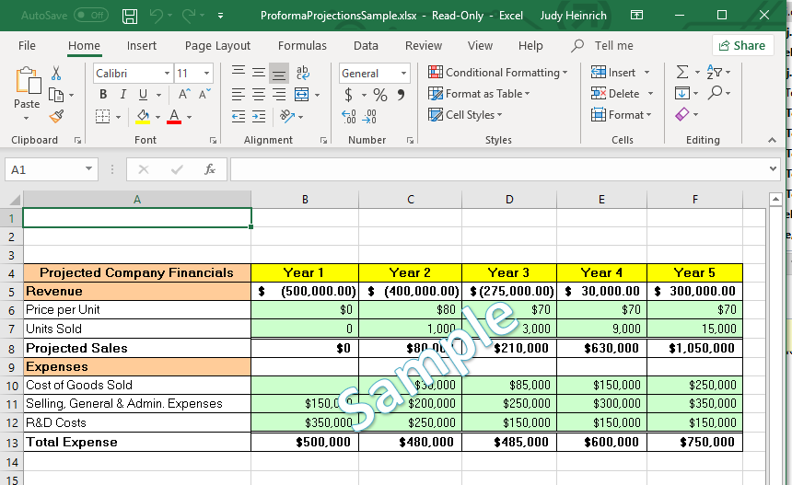Toggle Bold formatting

point(103,95)
